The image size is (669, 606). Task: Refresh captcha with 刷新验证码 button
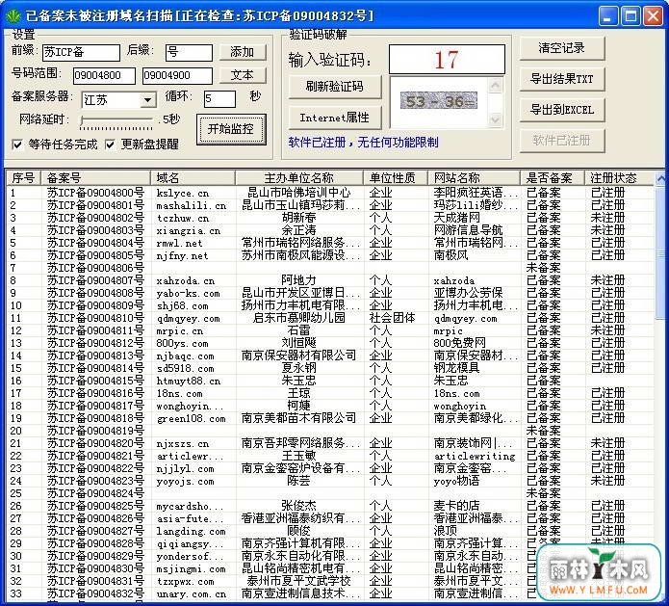pyautogui.click(x=335, y=87)
